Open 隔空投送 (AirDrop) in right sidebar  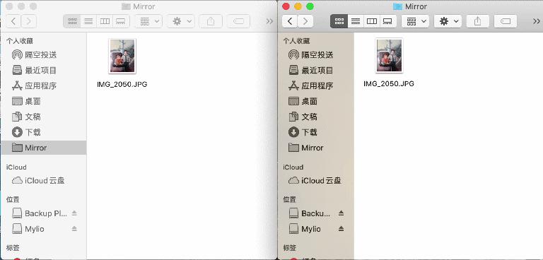tap(316, 54)
